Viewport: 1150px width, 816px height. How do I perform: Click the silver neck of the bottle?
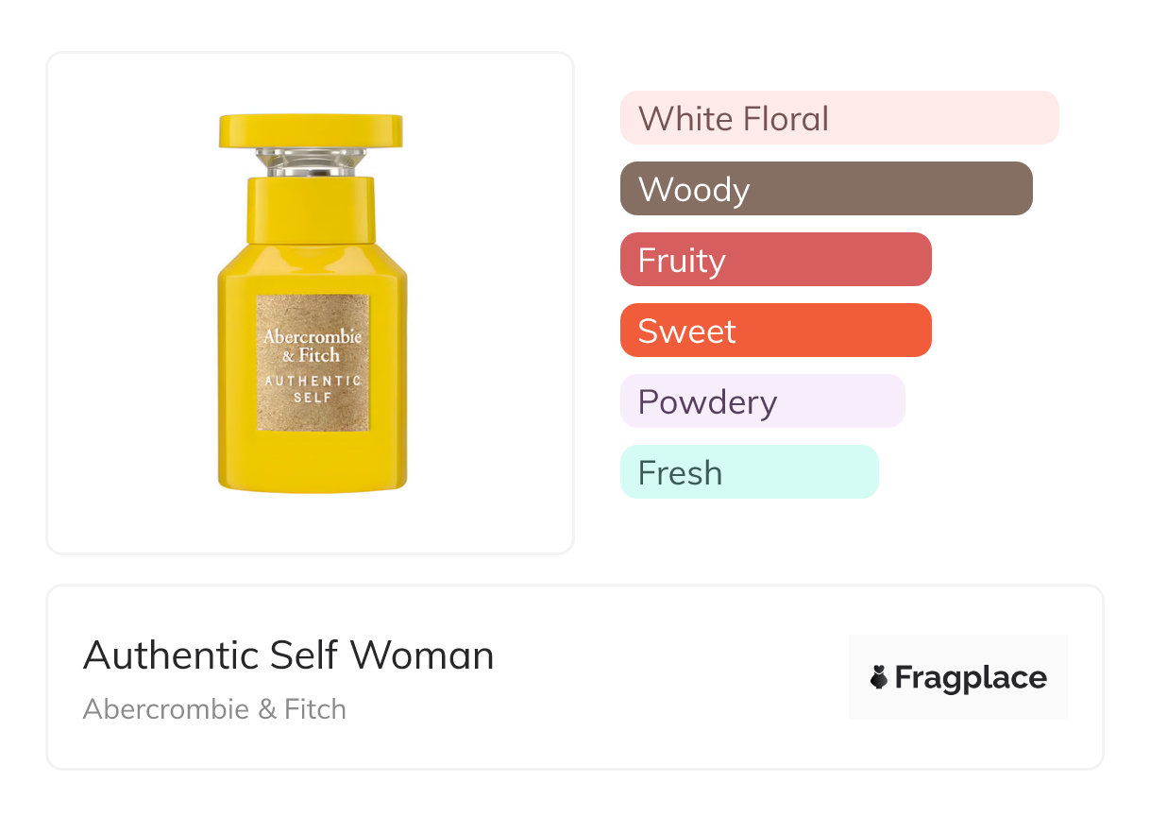(311, 162)
